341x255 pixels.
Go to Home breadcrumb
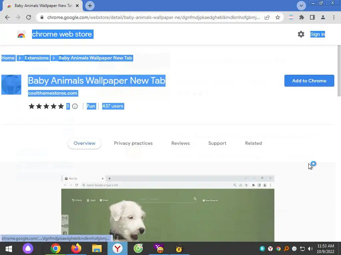tap(8, 58)
